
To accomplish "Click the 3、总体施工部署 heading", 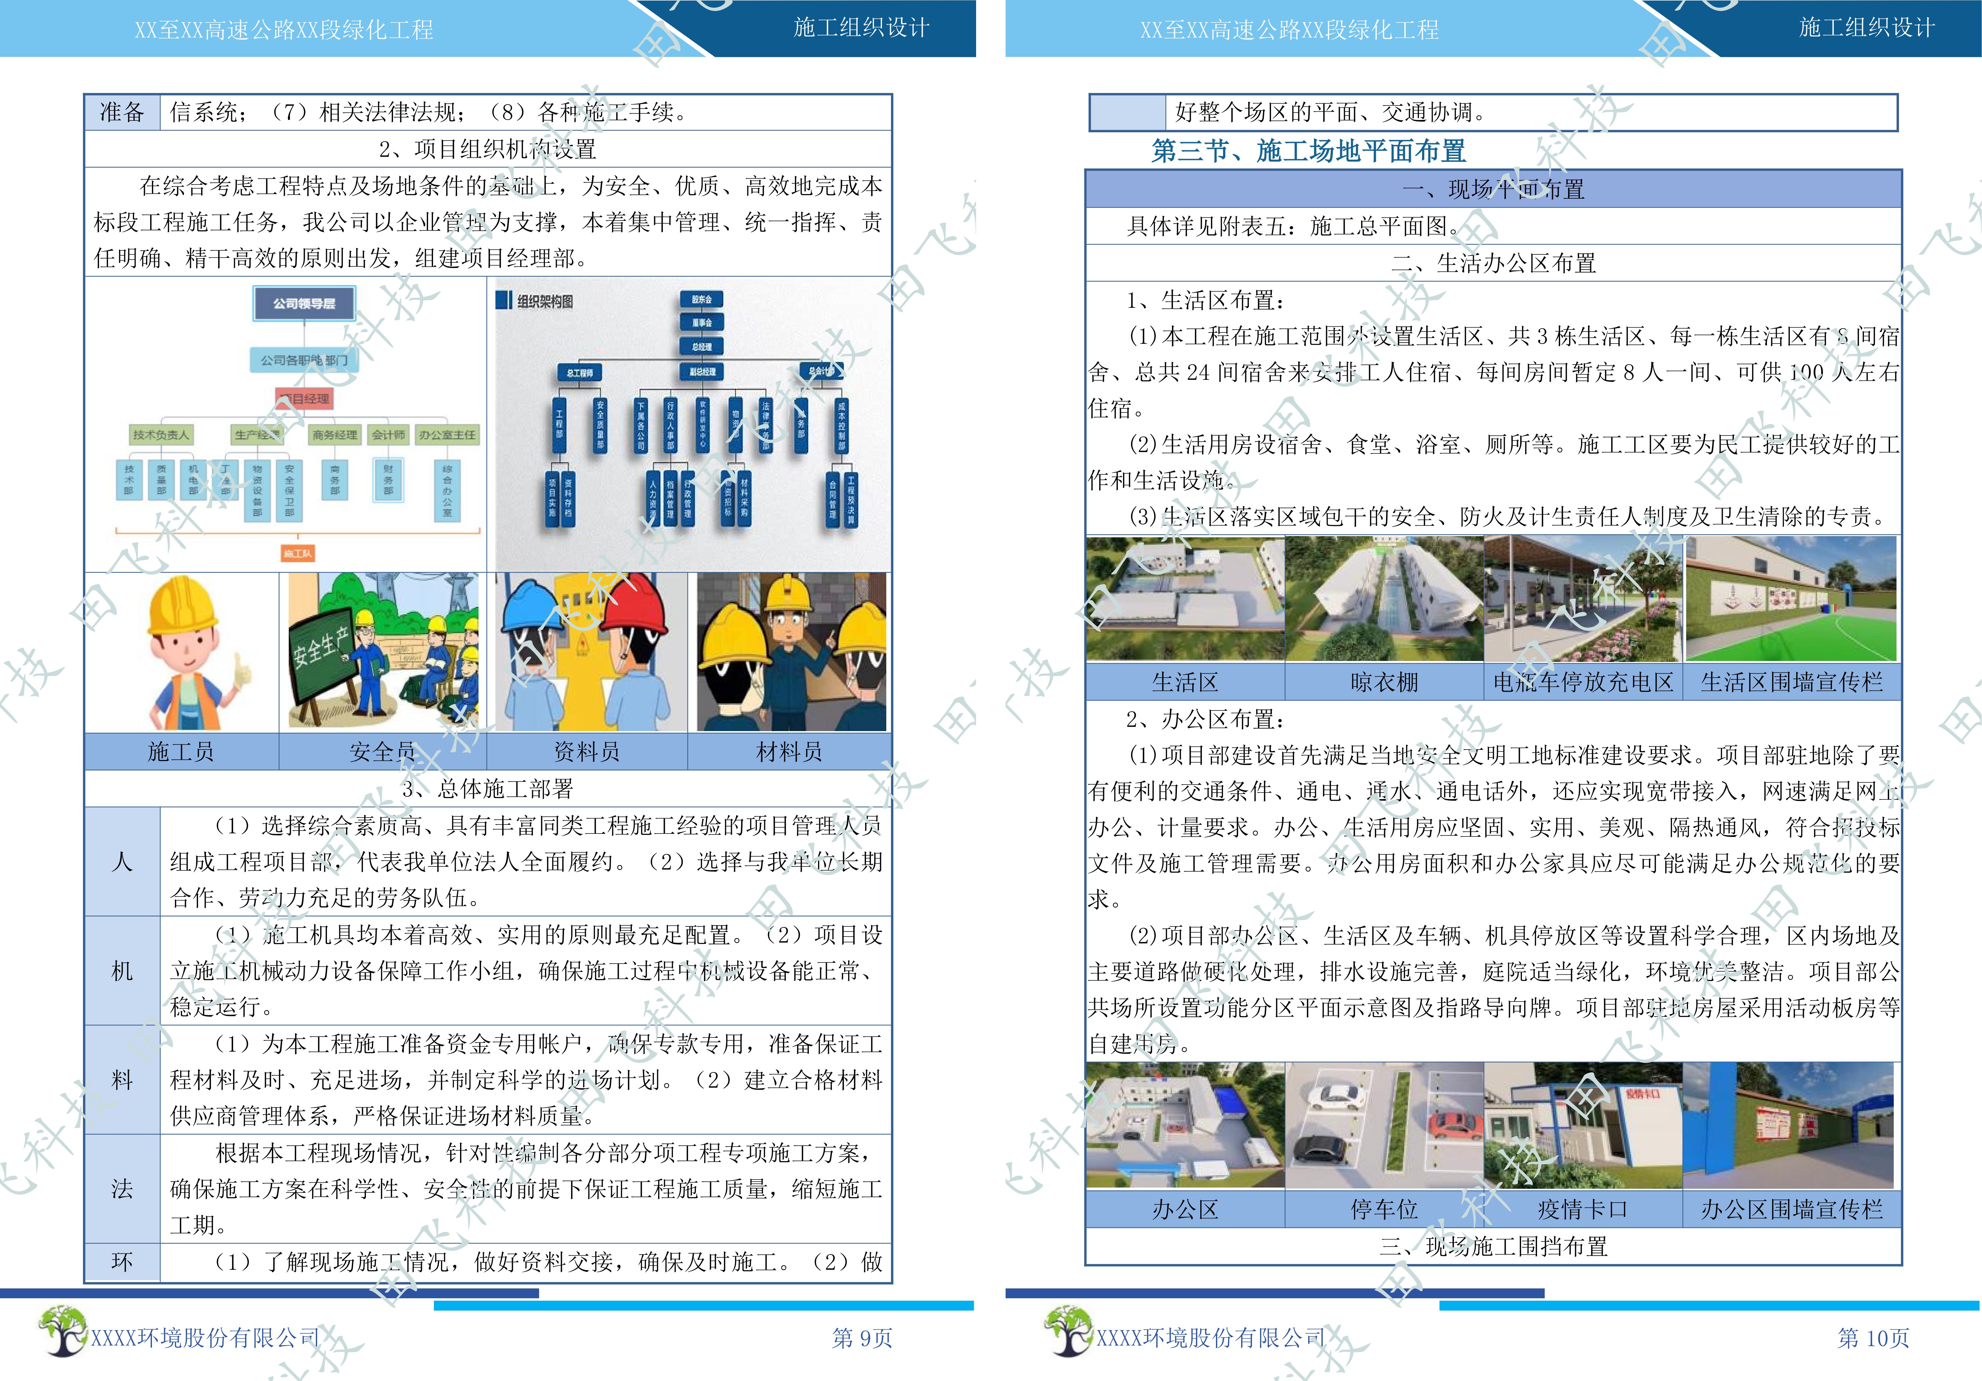I will (x=488, y=789).
